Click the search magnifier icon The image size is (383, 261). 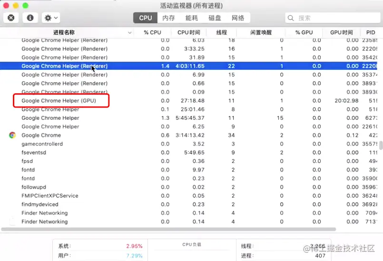pos(291,18)
